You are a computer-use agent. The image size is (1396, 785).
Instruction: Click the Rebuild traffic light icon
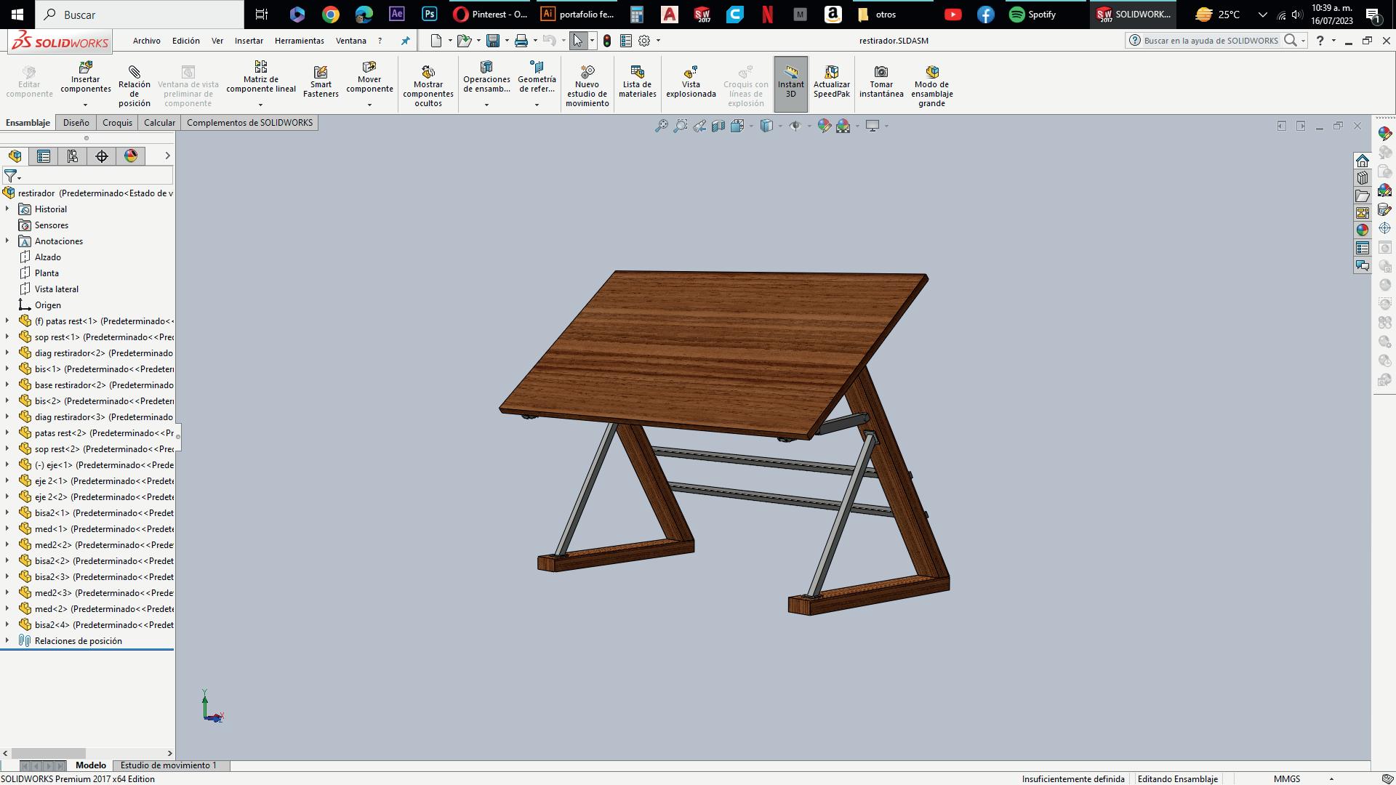(x=607, y=41)
